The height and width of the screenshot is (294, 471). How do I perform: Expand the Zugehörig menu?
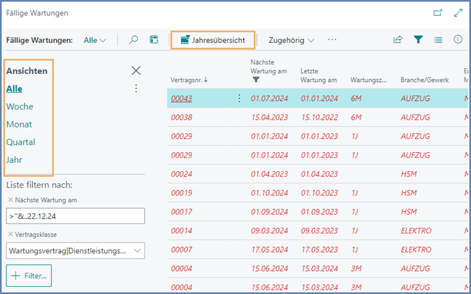coord(292,40)
